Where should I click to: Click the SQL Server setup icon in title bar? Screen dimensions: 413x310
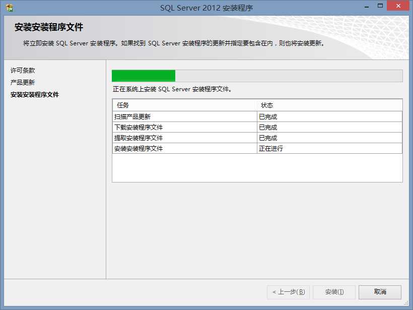(x=10, y=8)
